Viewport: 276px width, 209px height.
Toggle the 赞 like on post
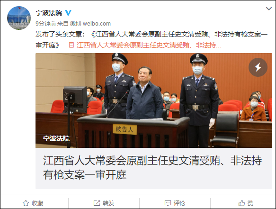tap(246, 203)
